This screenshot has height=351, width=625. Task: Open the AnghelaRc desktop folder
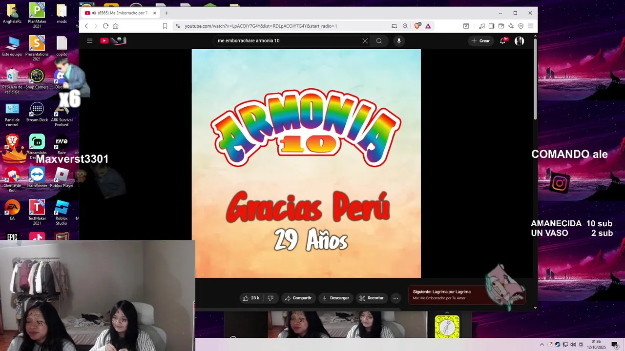(x=12, y=13)
